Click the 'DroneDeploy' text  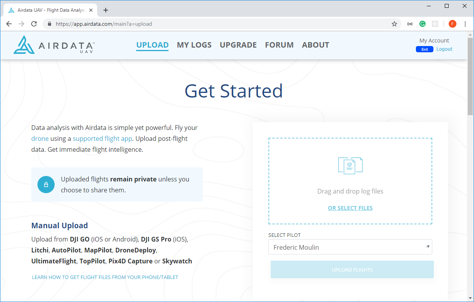pos(136,250)
